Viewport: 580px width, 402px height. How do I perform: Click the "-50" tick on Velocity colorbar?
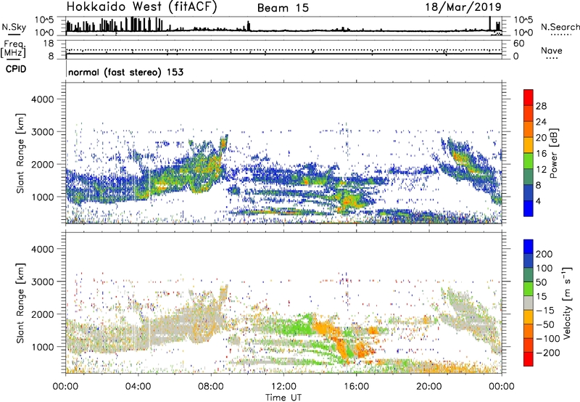point(545,324)
